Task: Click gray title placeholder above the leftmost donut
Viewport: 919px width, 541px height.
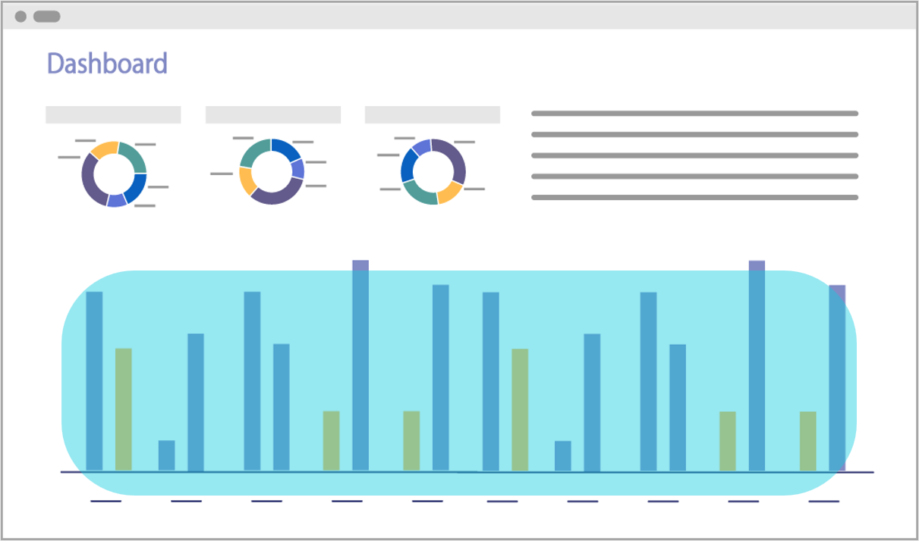Action: [x=113, y=114]
